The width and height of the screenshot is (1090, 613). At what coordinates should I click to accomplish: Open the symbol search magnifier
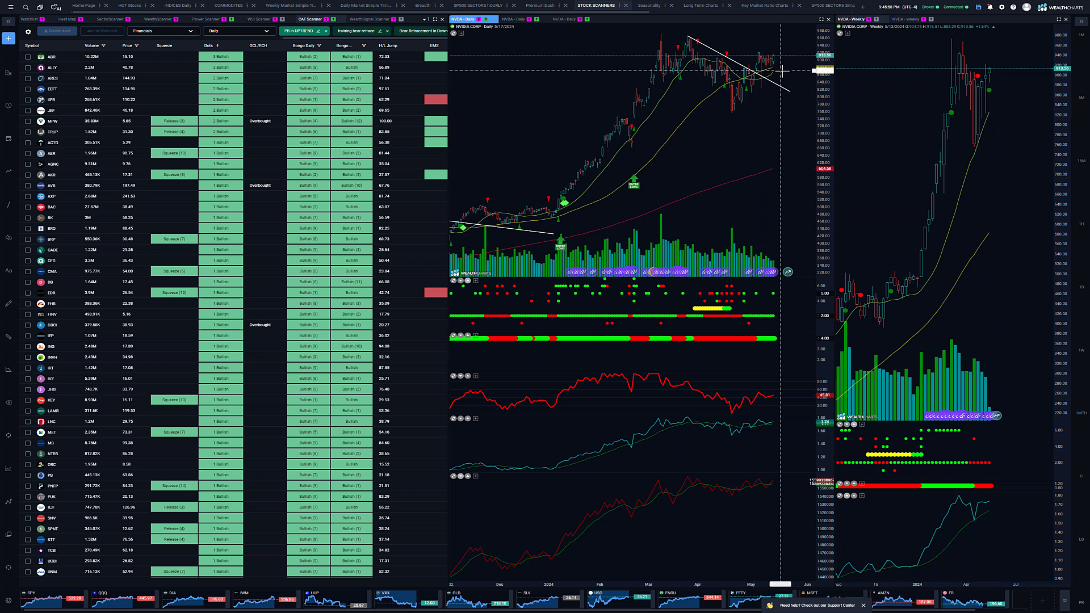[26, 7]
